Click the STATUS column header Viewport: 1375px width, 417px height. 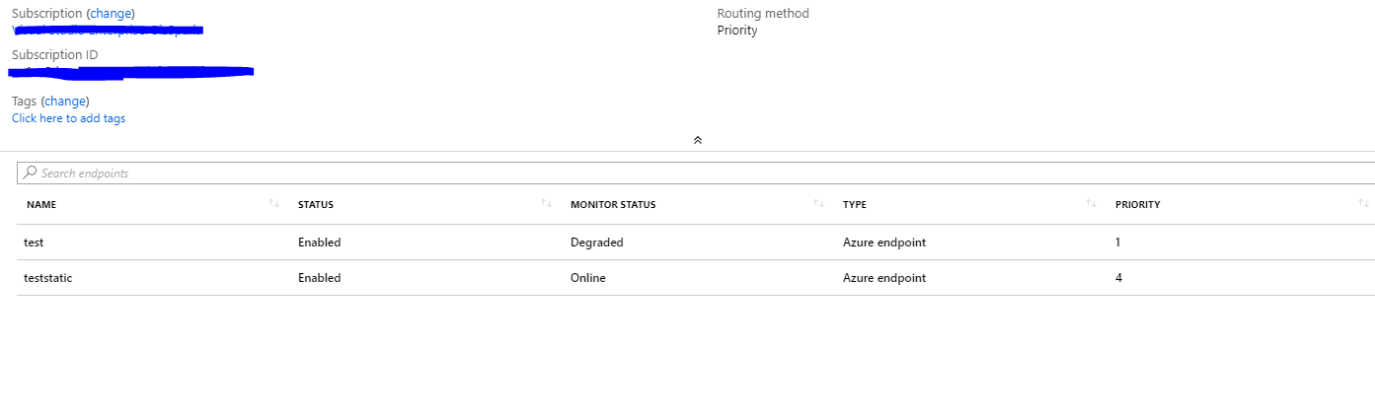316,205
